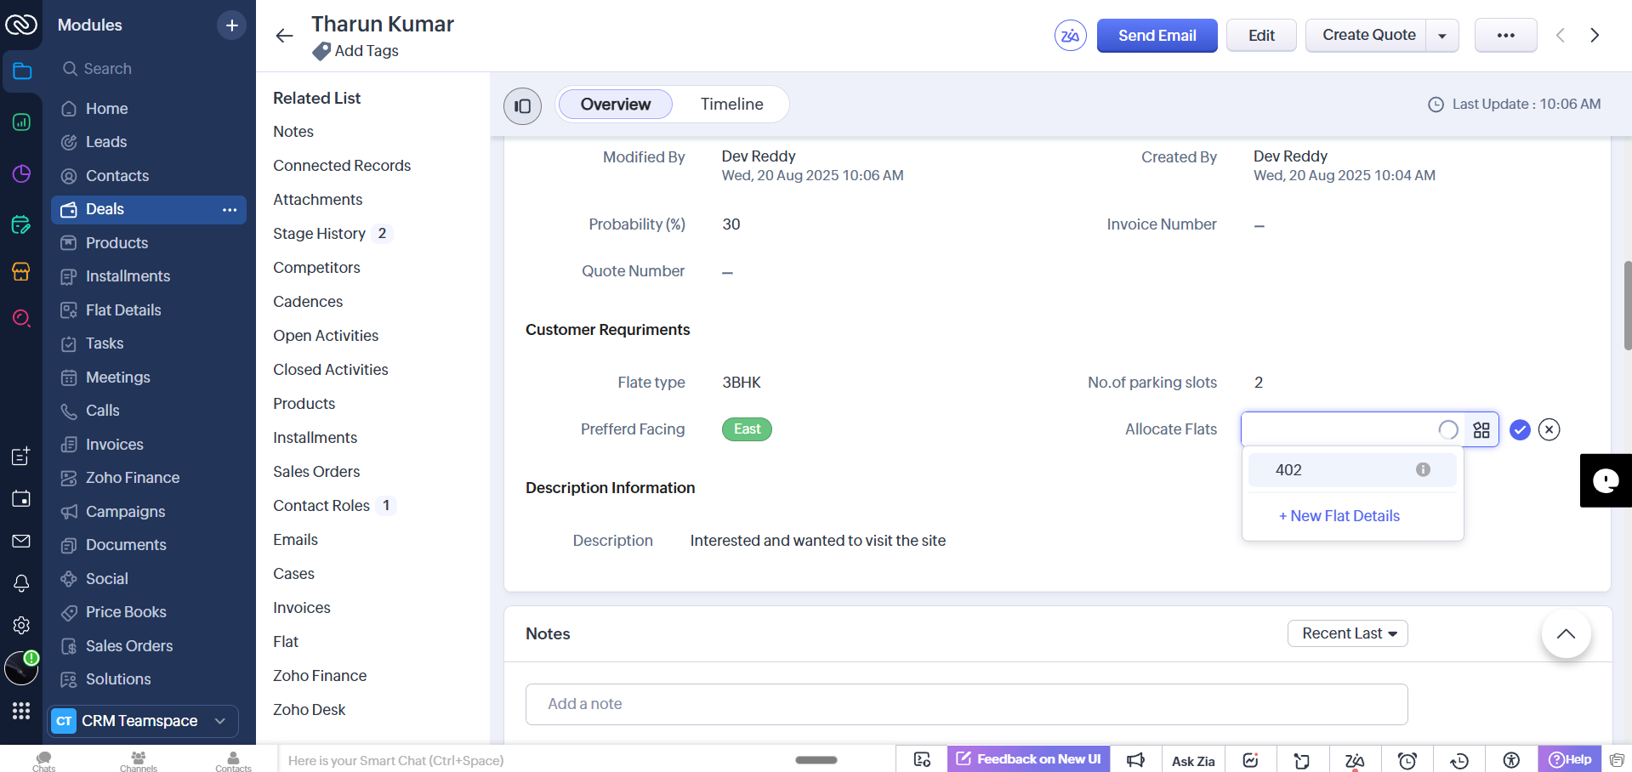The image size is (1632, 772).
Task: Click the blue checkmark to save Allocate Flats
Action: coord(1520,430)
